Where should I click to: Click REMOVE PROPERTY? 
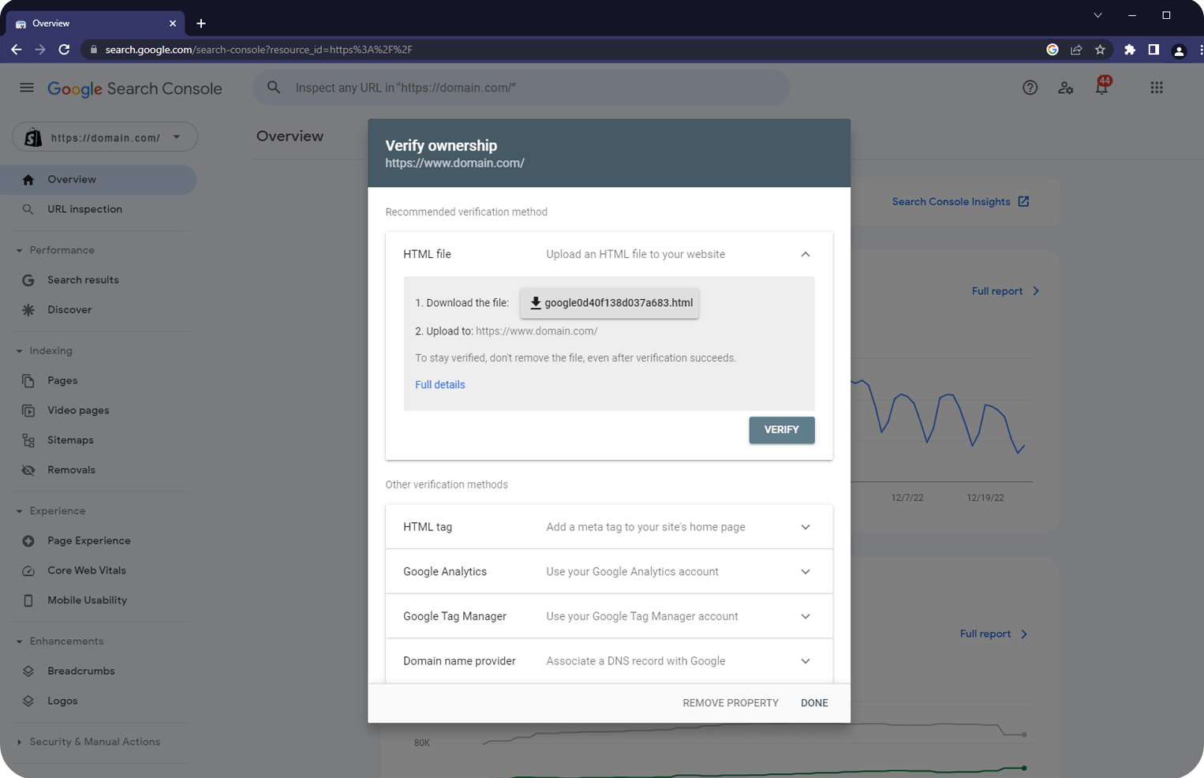(x=731, y=703)
